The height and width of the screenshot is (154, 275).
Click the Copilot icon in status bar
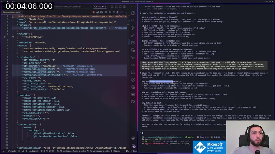pyautogui.click(x=127, y=151)
